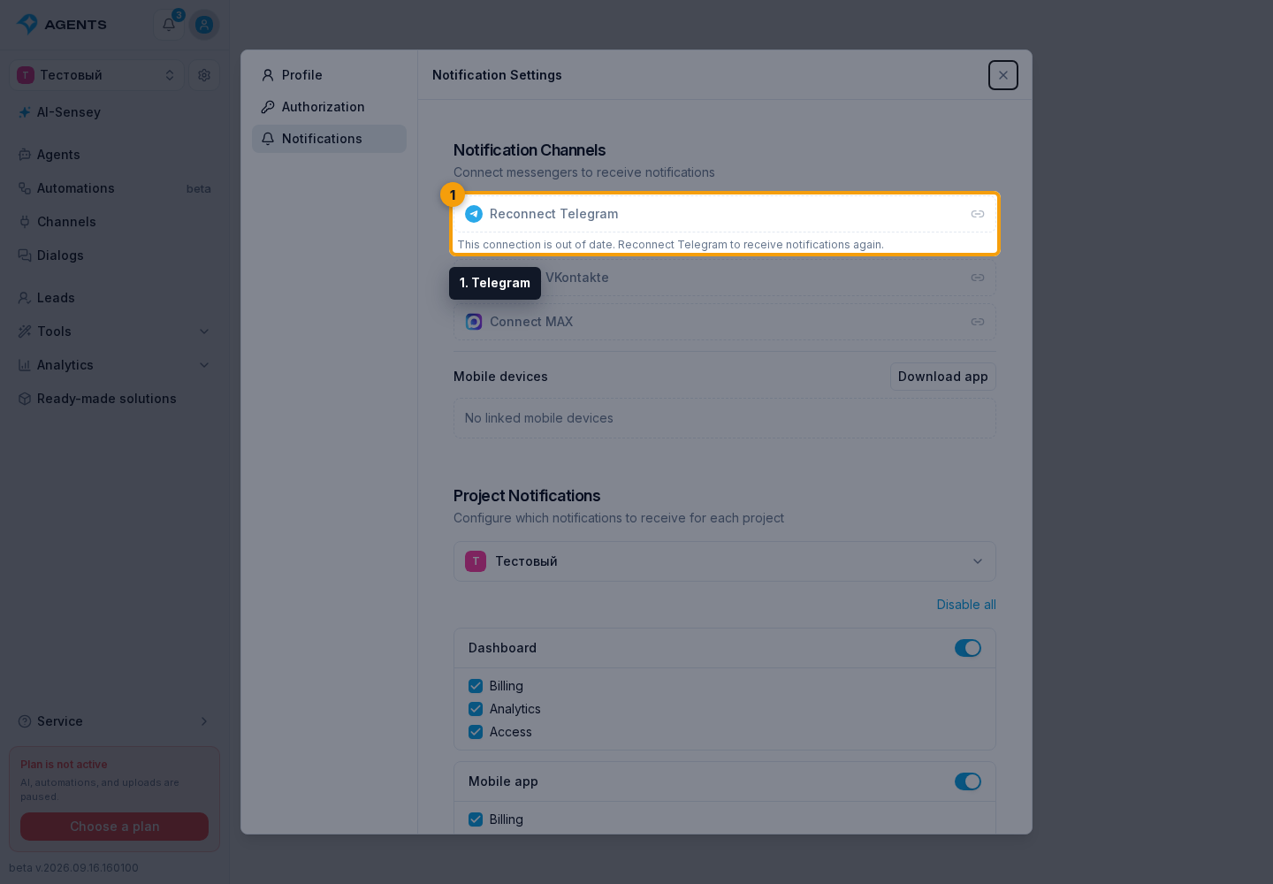
Task: Open the Тестовый project dropdown in notifications
Action: point(725,561)
